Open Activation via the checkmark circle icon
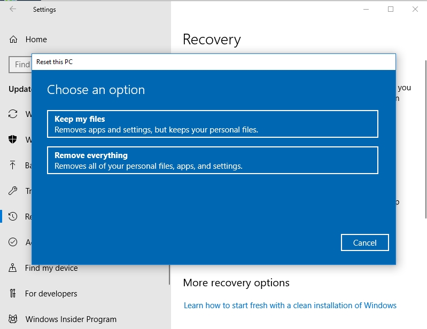Screen dimensions: 427x329 (13, 242)
